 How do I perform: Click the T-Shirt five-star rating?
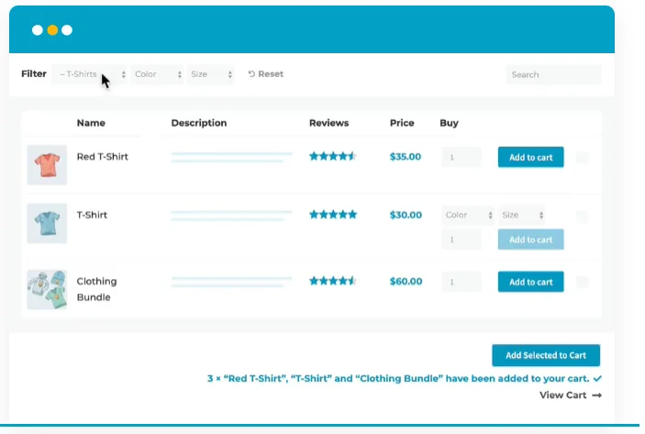pyautogui.click(x=332, y=215)
